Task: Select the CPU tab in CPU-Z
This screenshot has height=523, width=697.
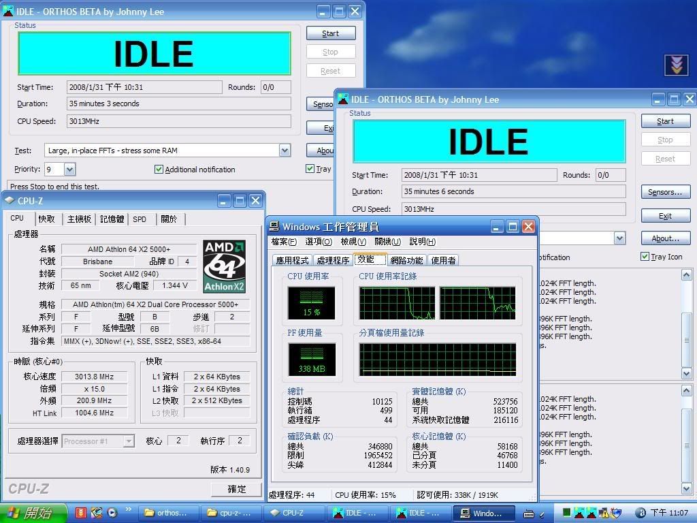Action: (18, 218)
